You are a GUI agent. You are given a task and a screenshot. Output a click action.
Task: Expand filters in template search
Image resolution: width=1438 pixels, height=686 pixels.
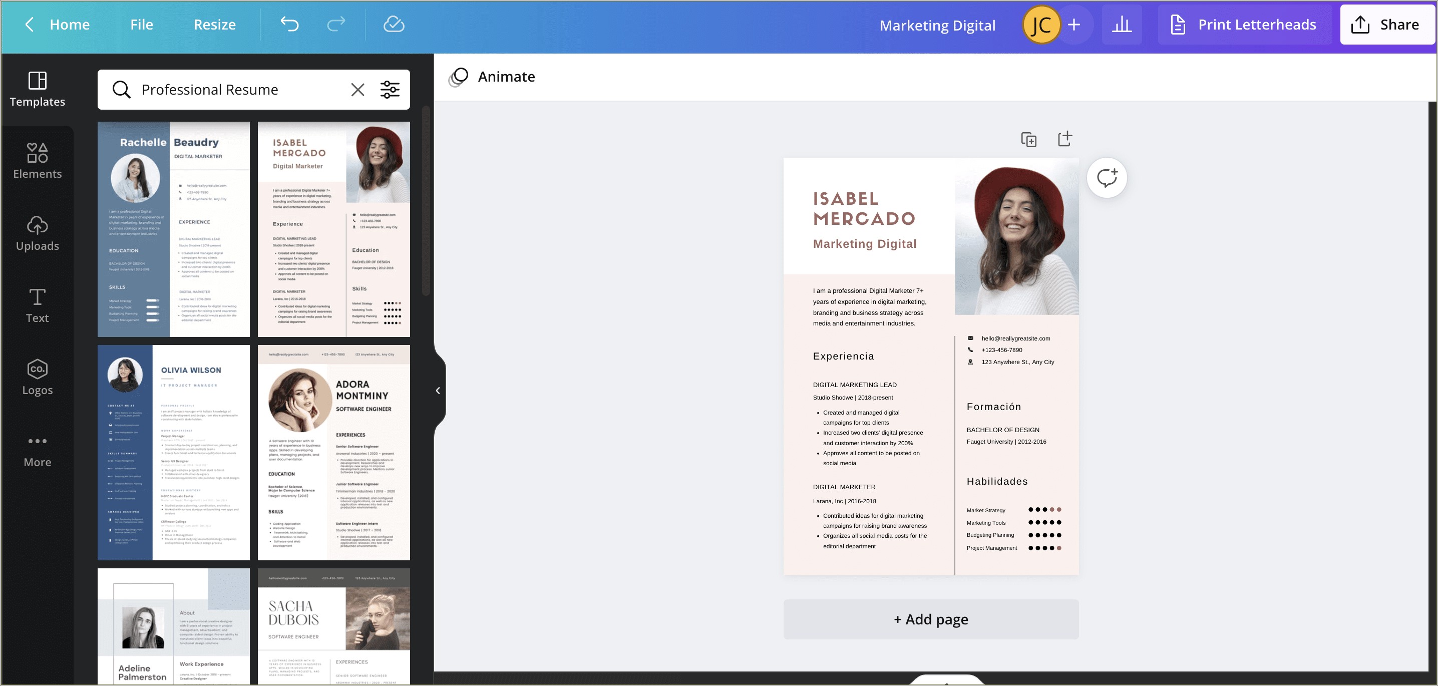pyautogui.click(x=391, y=89)
